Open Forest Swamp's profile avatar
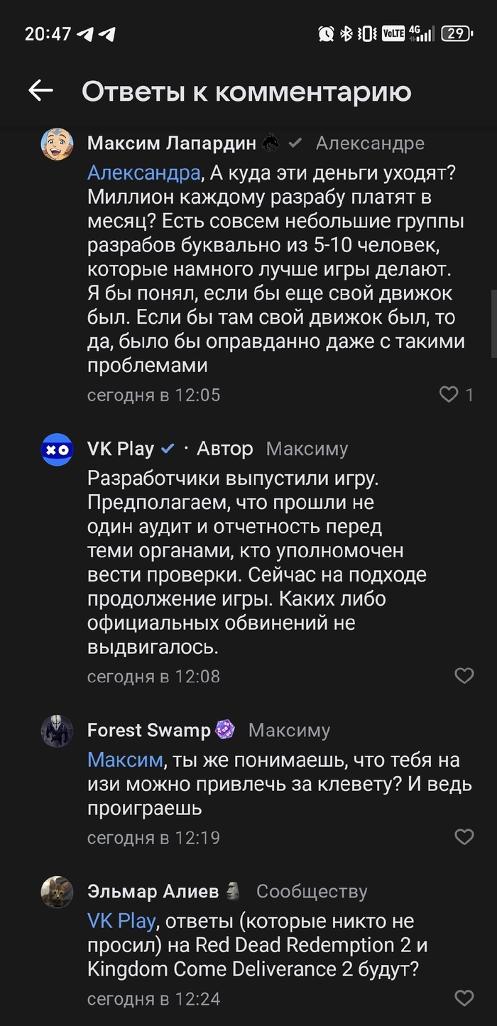This screenshot has width=497, height=1026. [57, 731]
